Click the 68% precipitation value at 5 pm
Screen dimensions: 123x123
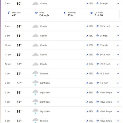click(x=91, y=111)
